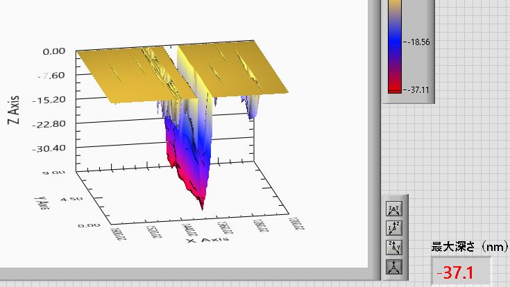Click the red -37.1 max depth field
The height and width of the screenshot is (287, 510).
point(461,273)
